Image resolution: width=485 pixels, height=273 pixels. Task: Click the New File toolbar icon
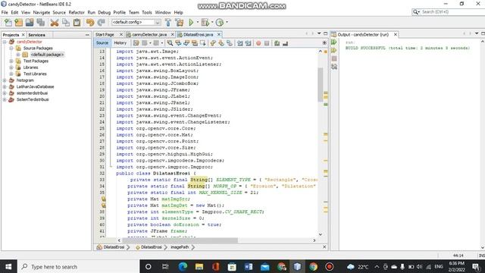(x=8, y=22)
